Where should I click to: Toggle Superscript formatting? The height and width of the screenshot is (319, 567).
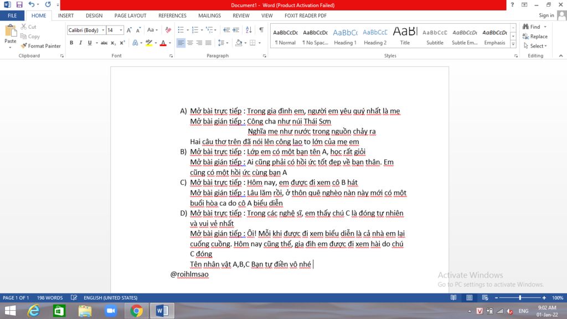(x=122, y=43)
